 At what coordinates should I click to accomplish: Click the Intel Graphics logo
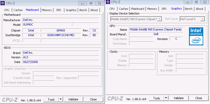pos(196,36)
